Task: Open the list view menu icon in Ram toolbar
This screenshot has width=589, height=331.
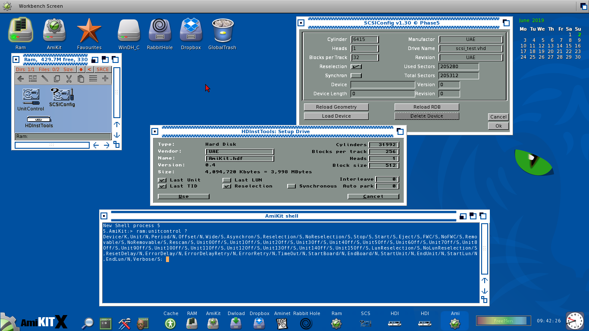Action: (93, 78)
